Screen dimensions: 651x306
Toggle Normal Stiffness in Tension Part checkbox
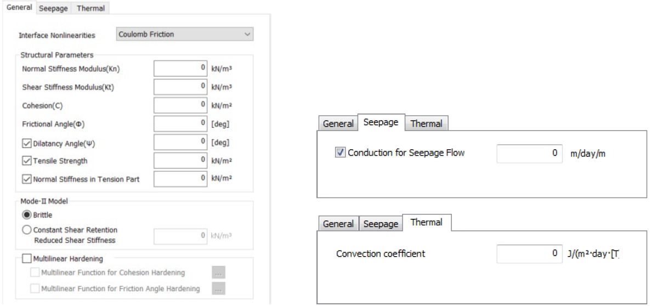pyautogui.click(x=26, y=179)
